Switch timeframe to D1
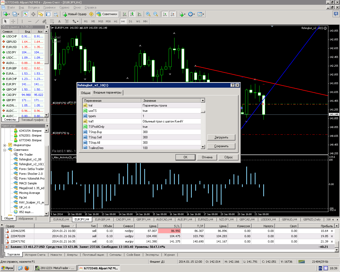This screenshot has height=272, width=340. 130,21
